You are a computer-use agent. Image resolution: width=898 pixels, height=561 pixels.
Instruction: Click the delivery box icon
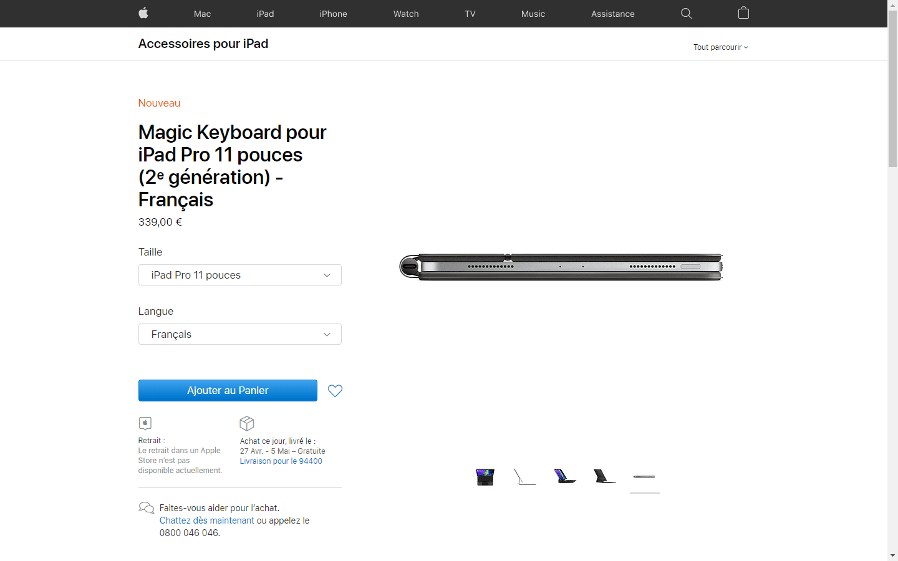click(247, 424)
